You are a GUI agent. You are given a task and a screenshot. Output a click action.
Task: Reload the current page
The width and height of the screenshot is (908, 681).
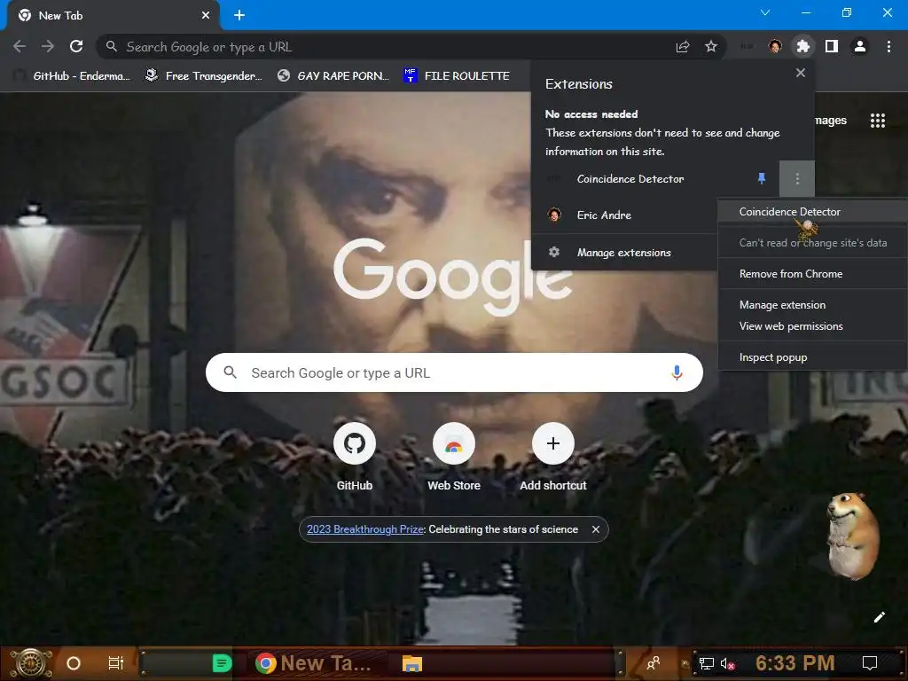click(x=76, y=46)
